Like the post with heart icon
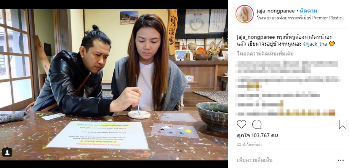This screenshot has height=168, width=349. 242,124
